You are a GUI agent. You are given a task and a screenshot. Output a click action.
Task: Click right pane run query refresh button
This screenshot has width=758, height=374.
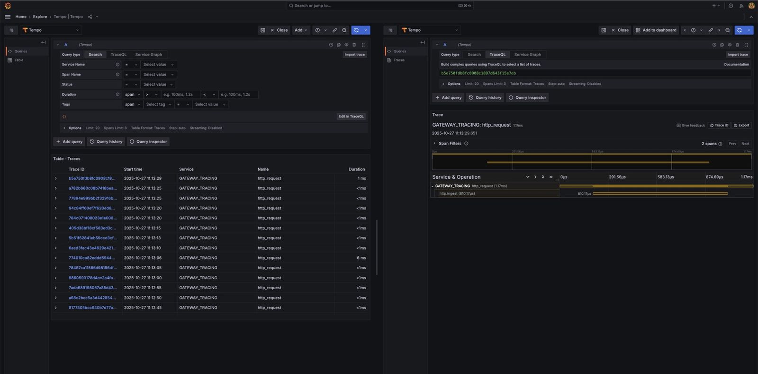(x=740, y=30)
